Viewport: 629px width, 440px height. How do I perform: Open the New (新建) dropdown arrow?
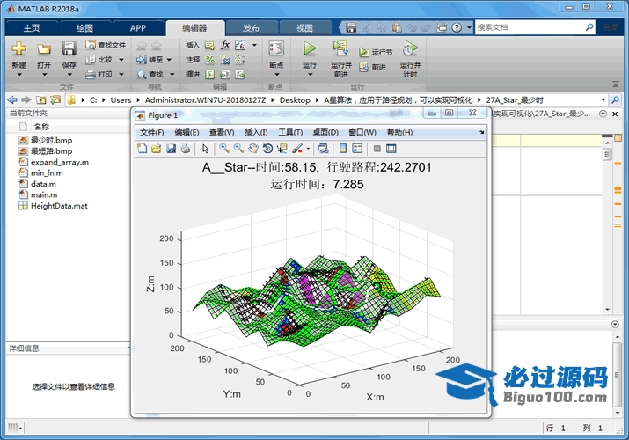tap(18, 75)
